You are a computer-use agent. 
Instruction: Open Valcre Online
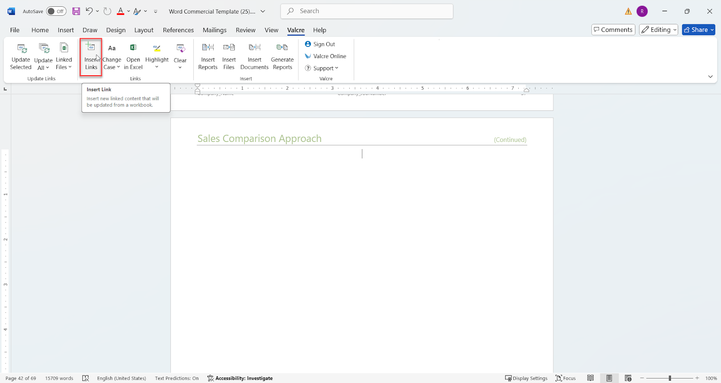point(325,56)
